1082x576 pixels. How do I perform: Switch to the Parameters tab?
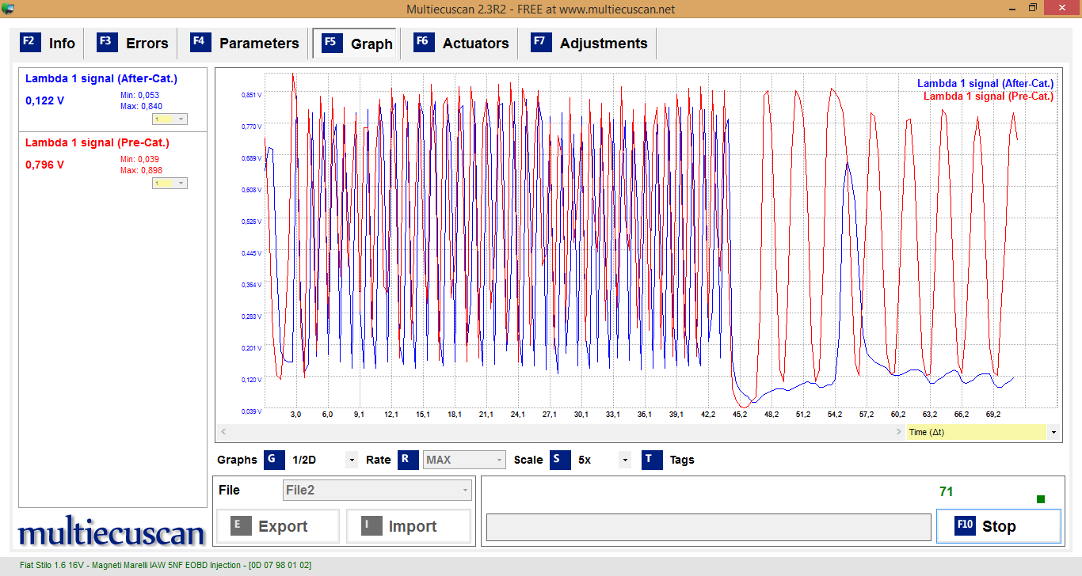click(246, 44)
